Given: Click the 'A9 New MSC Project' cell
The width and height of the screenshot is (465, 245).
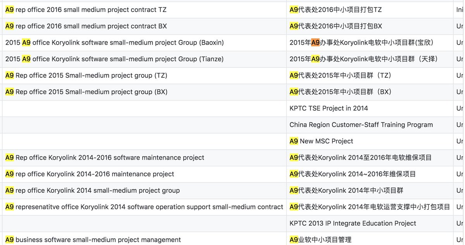Looking at the screenshot, I should pos(370,141).
